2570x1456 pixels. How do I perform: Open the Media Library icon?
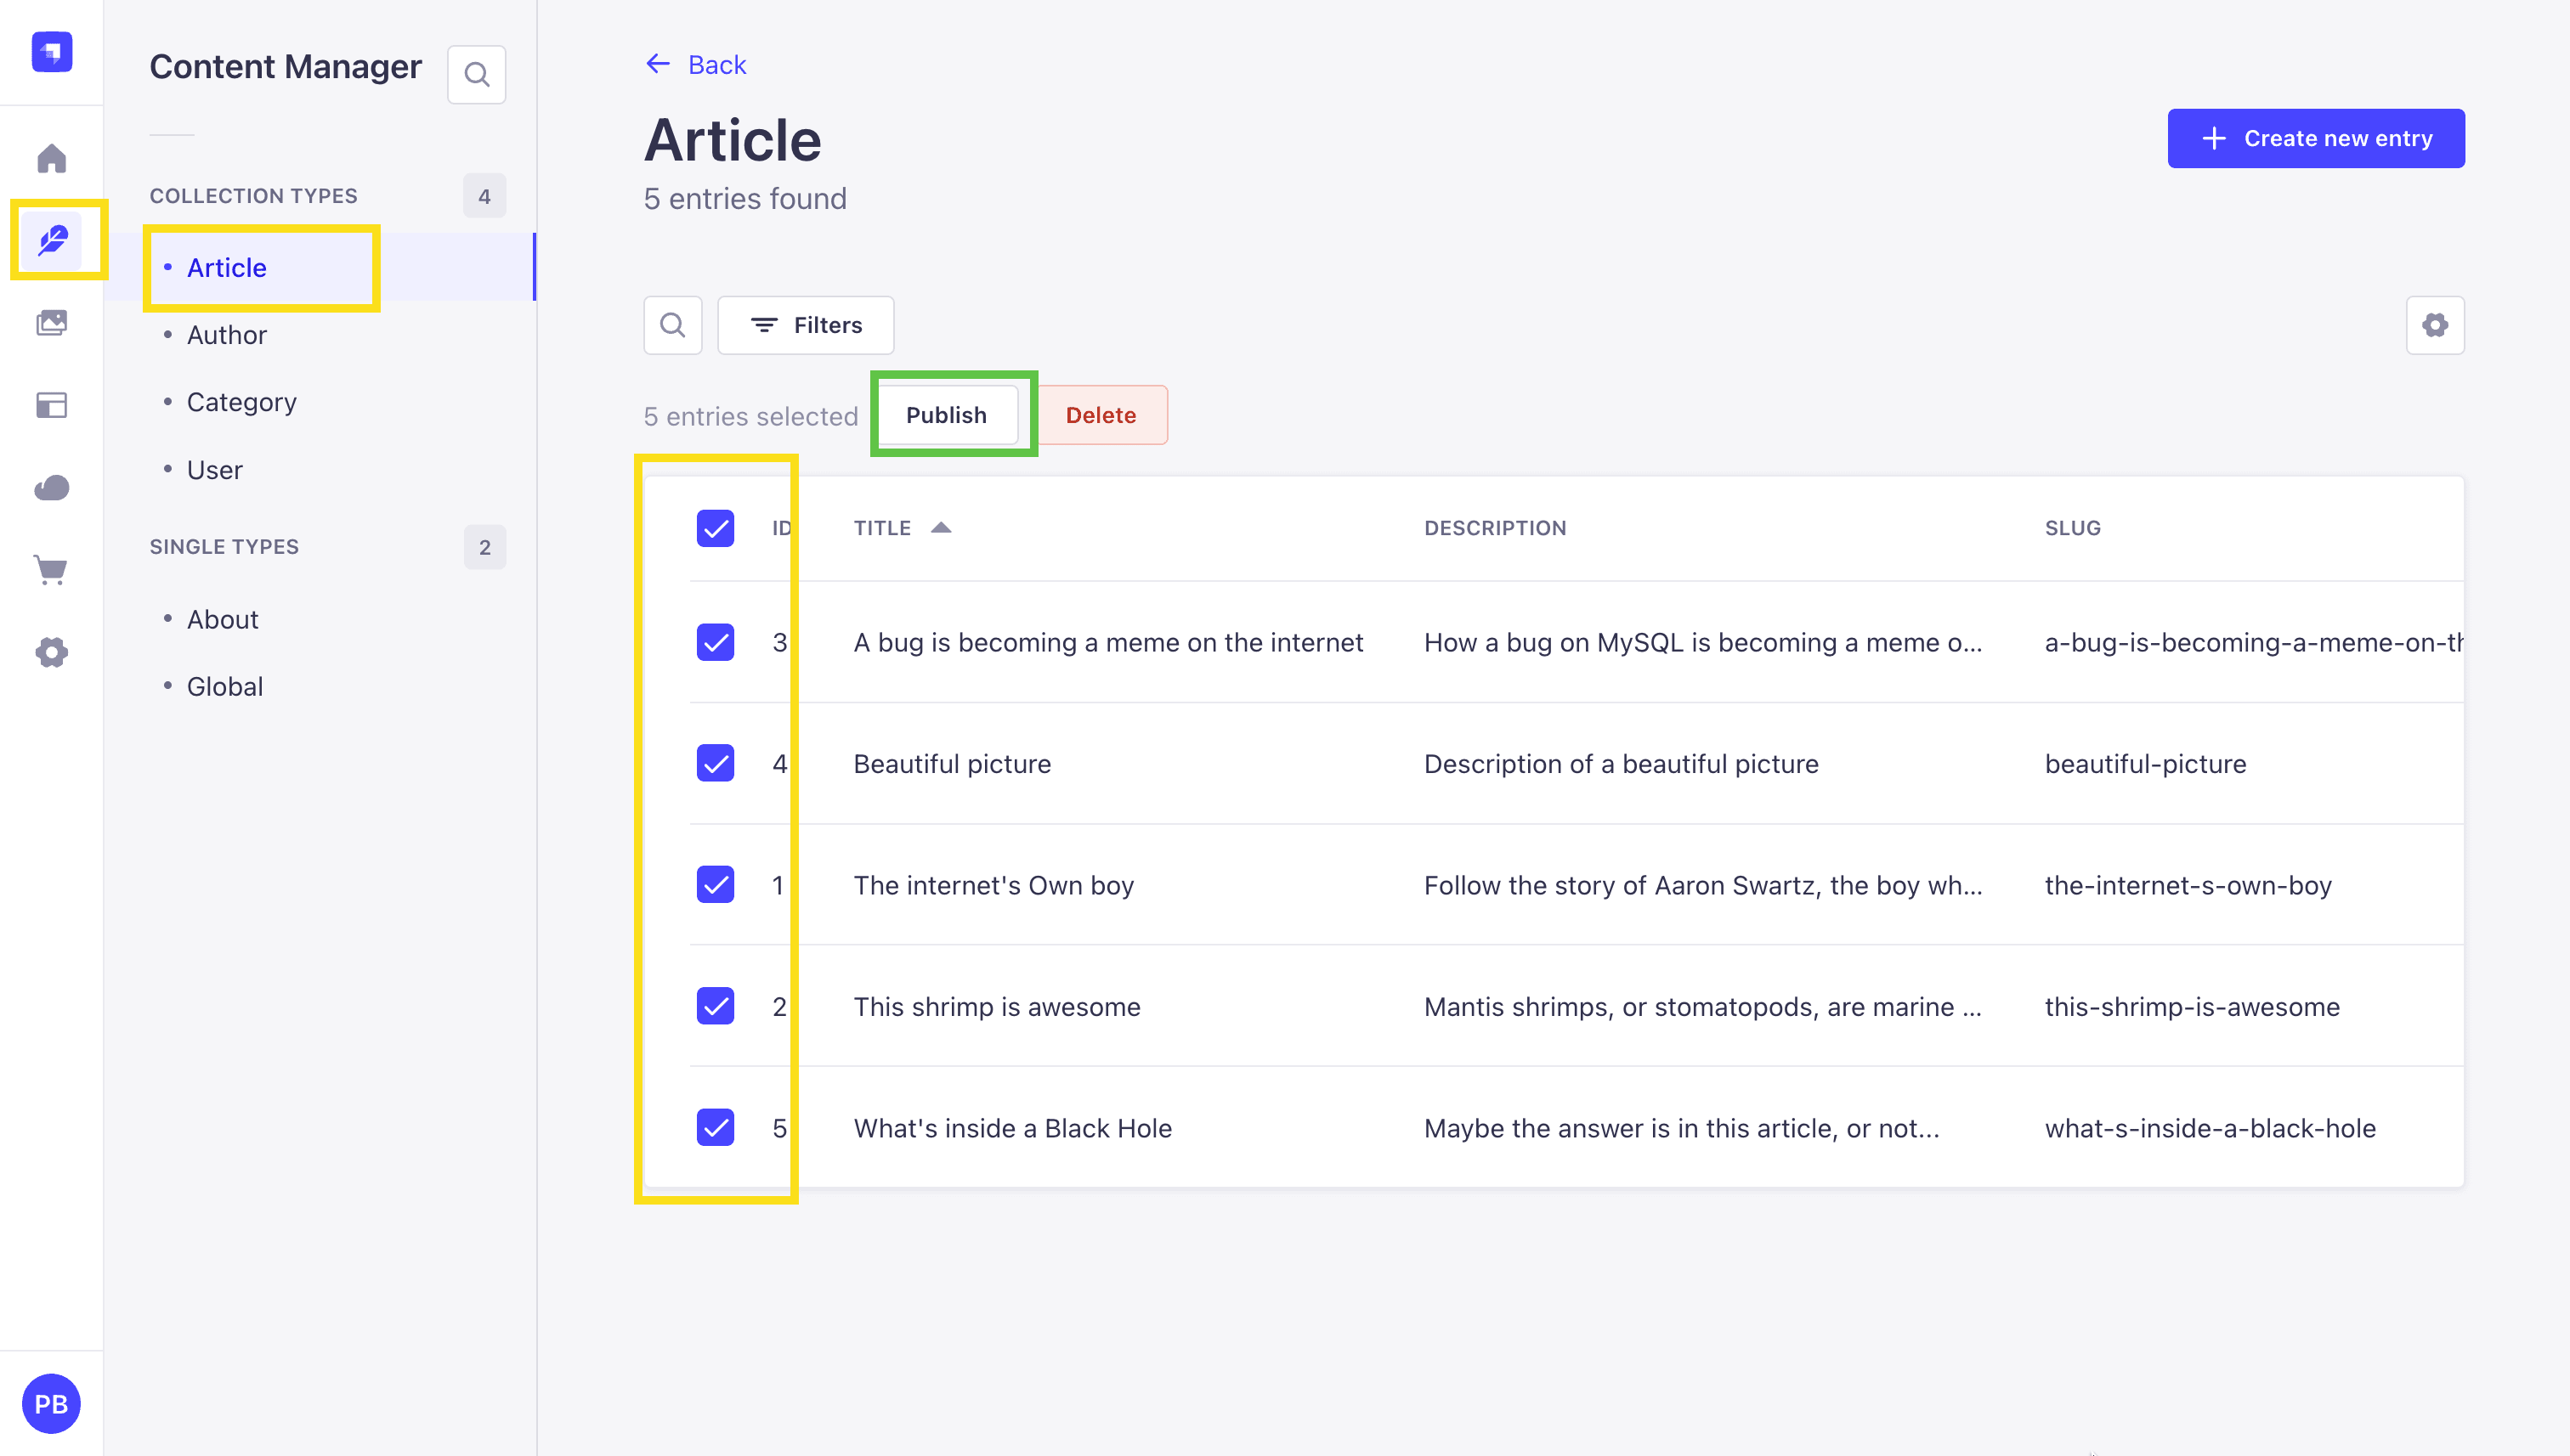coord(51,323)
